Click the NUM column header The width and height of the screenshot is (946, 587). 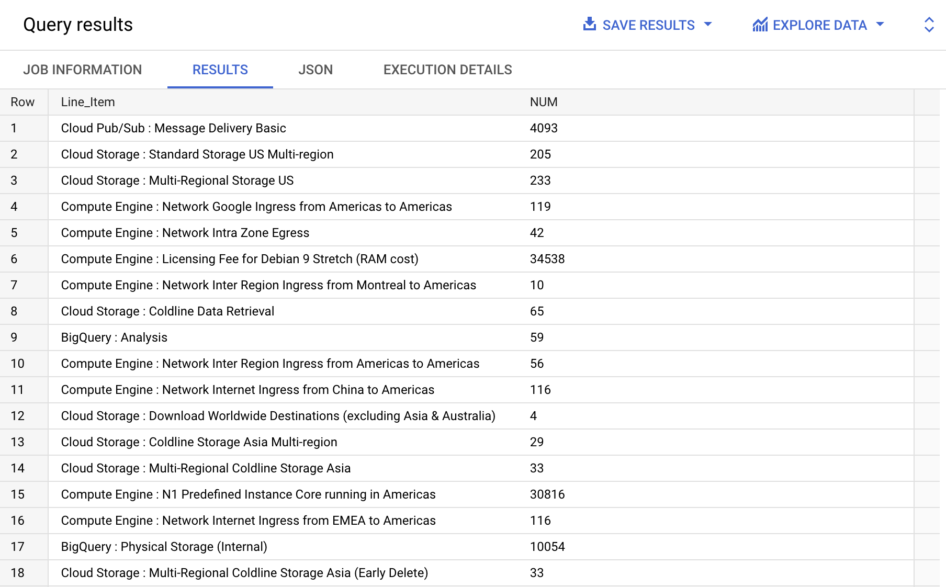pyautogui.click(x=544, y=102)
